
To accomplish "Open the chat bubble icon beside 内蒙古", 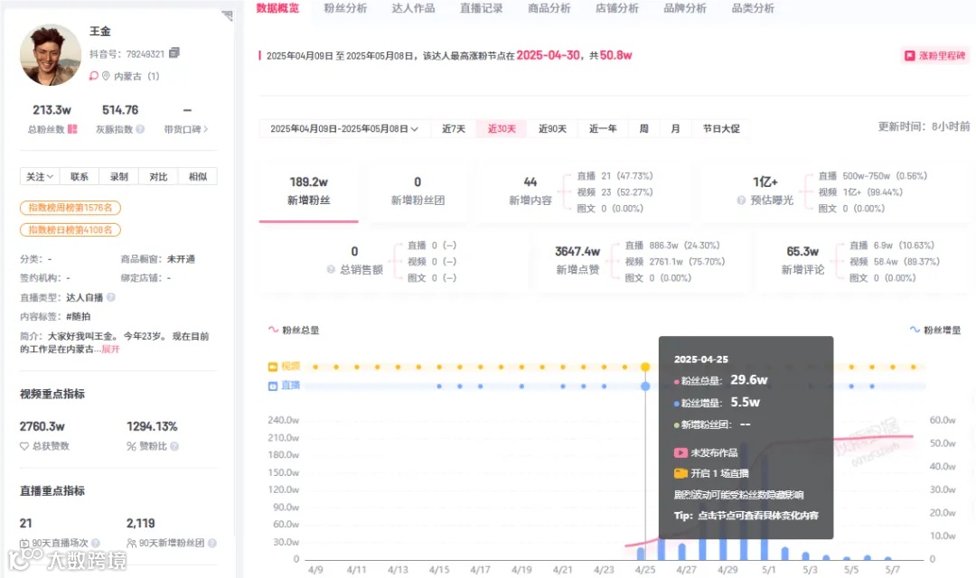I will point(93,76).
